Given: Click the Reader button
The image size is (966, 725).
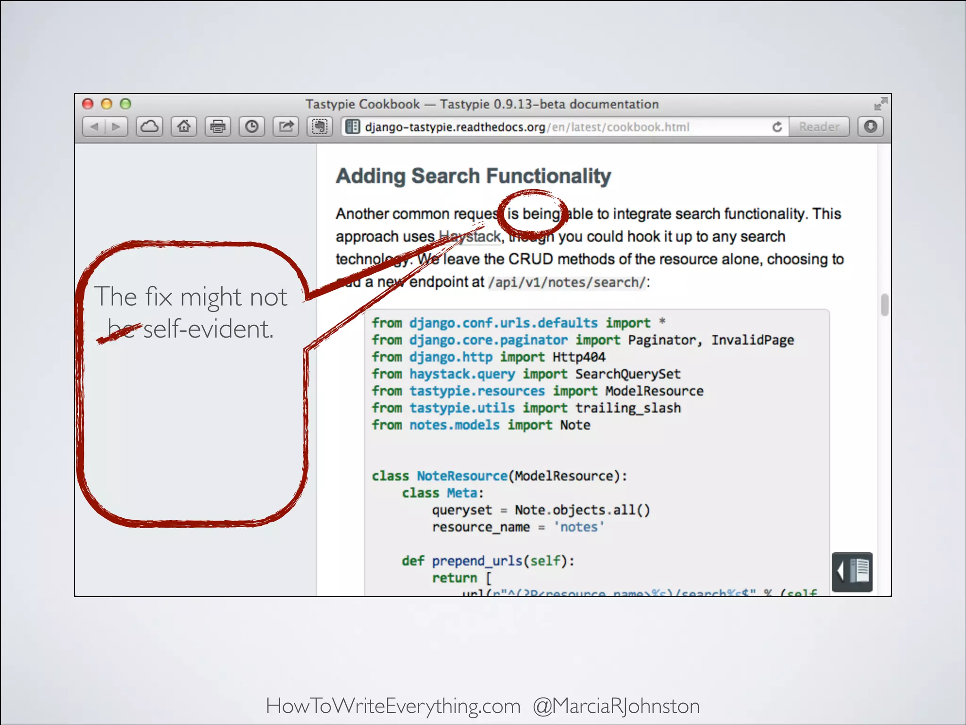Looking at the screenshot, I should pyautogui.click(x=819, y=127).
